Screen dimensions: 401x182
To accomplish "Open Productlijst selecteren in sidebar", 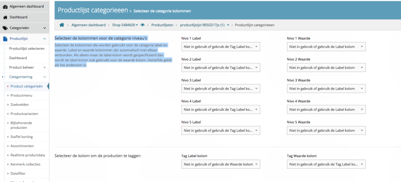I will click(x=26, y=48).
